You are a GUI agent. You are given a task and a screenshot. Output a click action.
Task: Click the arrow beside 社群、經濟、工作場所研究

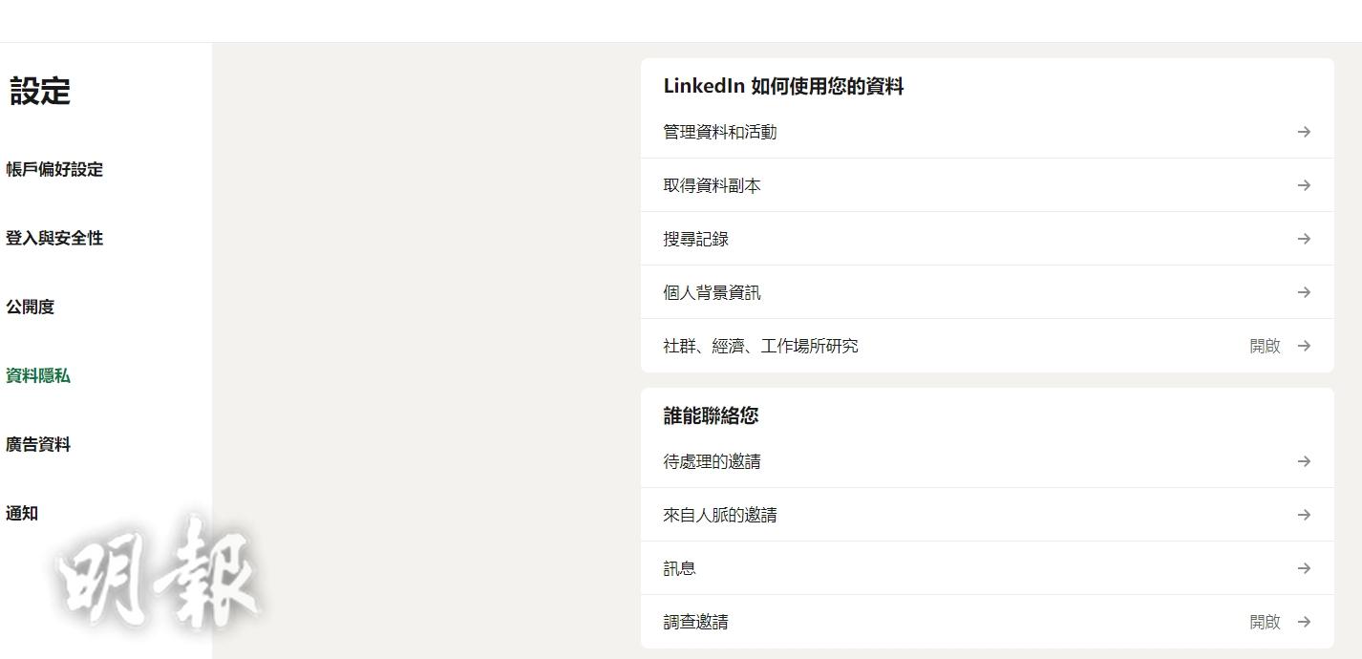[x=1304, y=346]
